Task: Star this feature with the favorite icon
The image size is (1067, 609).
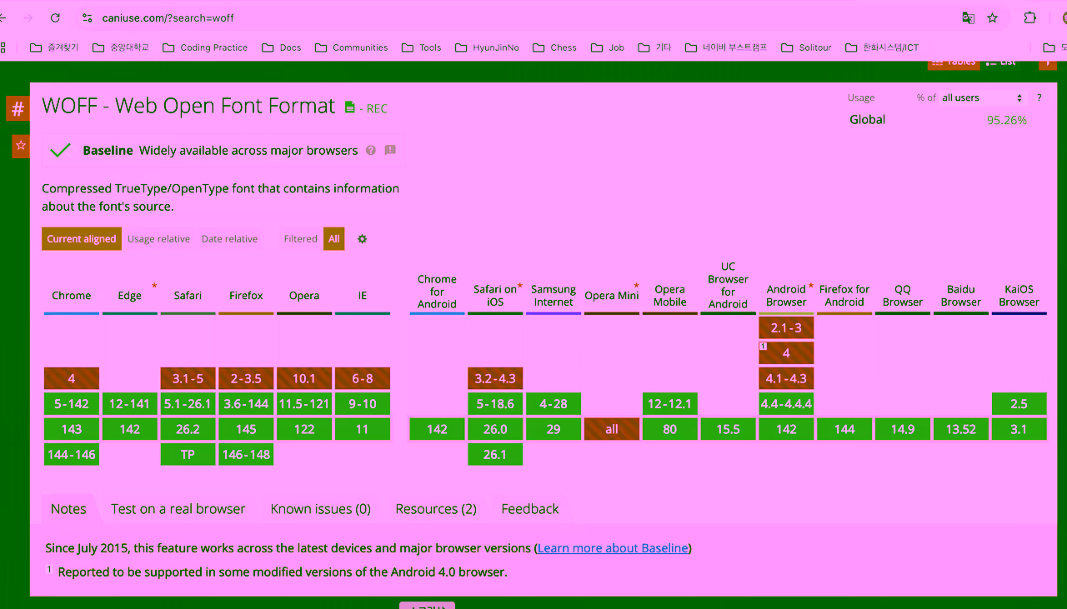Action: coord(20,145)
